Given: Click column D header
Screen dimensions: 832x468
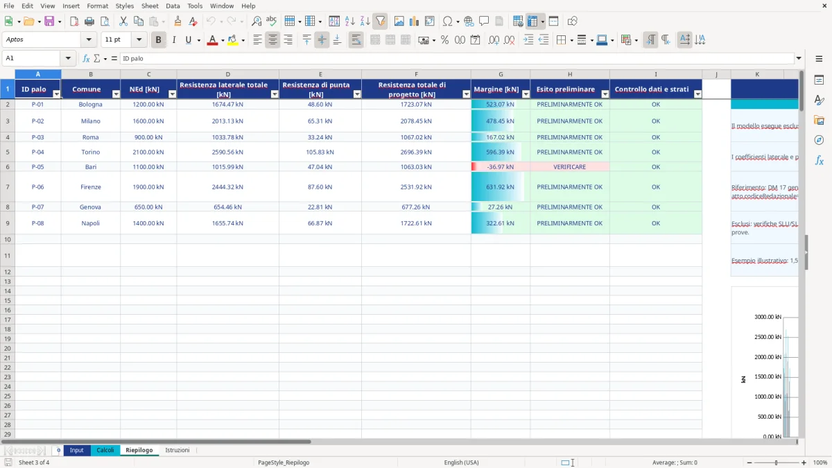Looking at the screenshot, I should coord(227,74).
